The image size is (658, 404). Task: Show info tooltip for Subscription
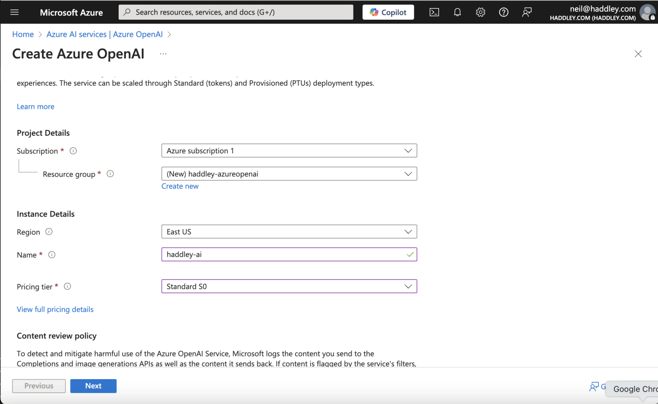tap(73, 151)
